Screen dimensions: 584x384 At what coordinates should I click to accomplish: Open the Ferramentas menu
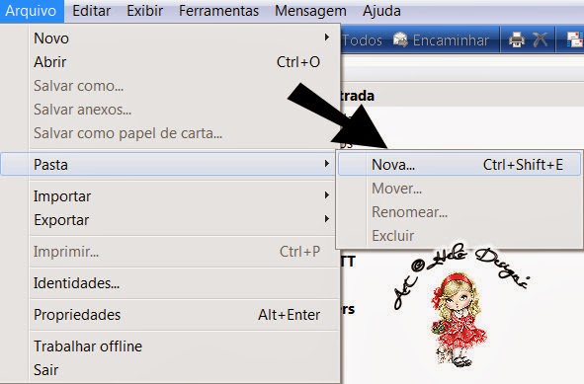(218, 11)
